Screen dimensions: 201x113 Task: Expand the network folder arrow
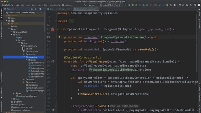24,82
